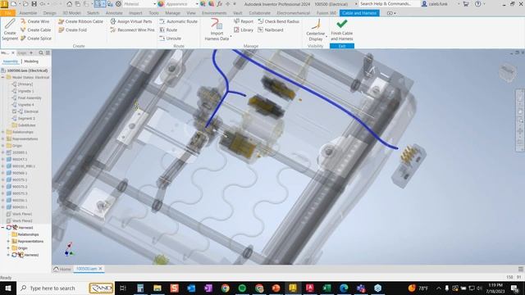Click Reconnect Wire Pins
The image size is (525, 295).
tap(132, 29)
